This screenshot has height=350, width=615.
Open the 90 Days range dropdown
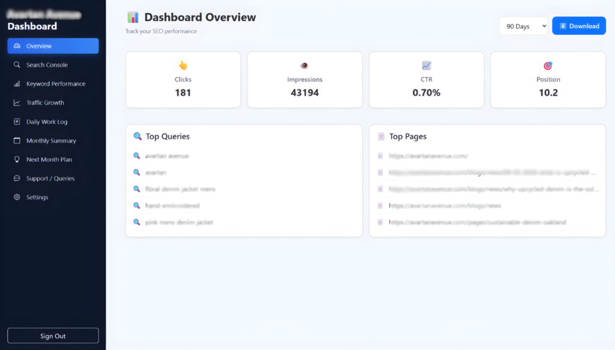(x=523, y=26)
